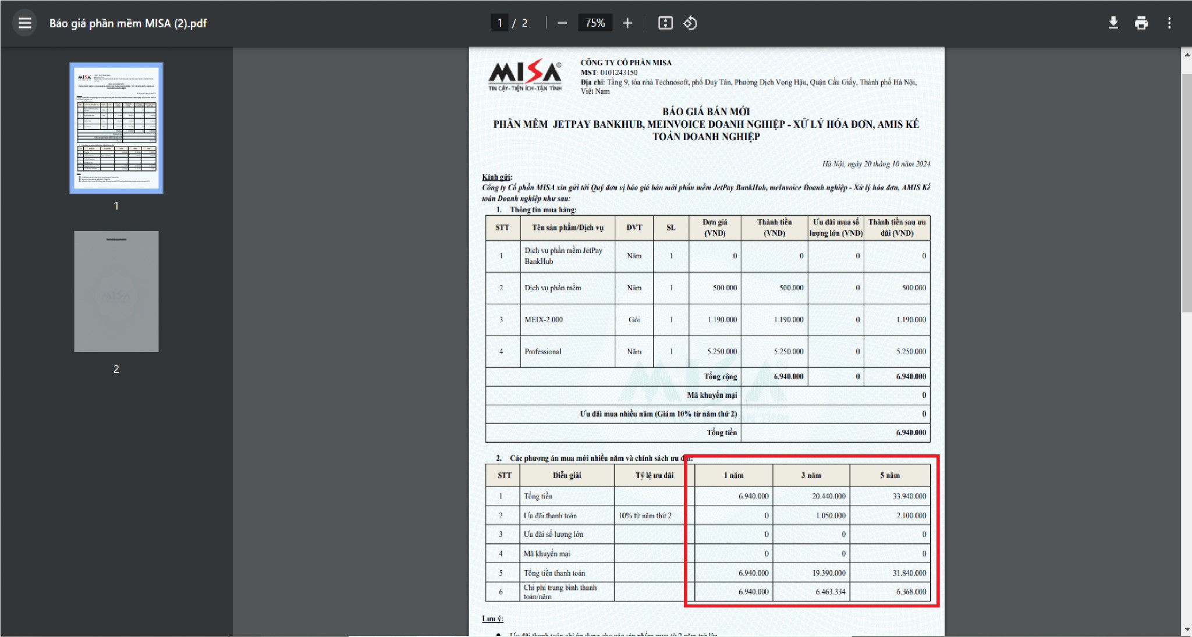Click the Tổng tiền value 6.940.000
The height and width of the screenshot is (637, 1192).
(911, 432)
